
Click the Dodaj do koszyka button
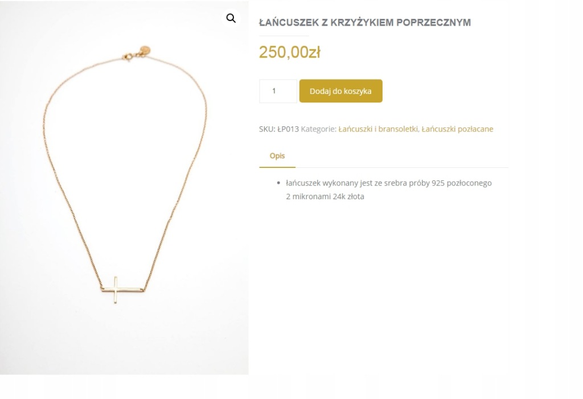point(340,91)
